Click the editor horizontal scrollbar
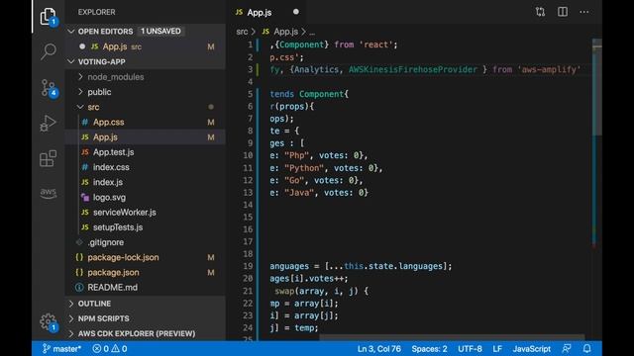 pyautogui.click(x=452, y=337)
